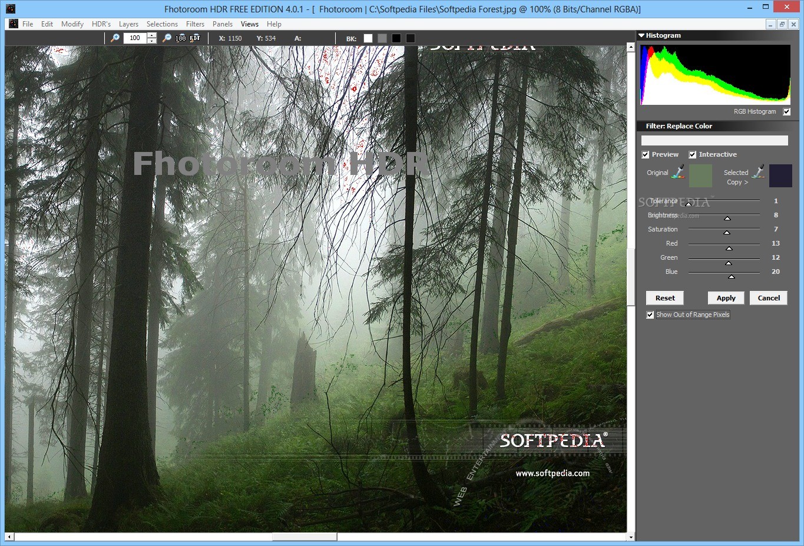This screenshot has height=546, width=804.
Task: Click the Reset button
Action: click(x=665, y=298)
